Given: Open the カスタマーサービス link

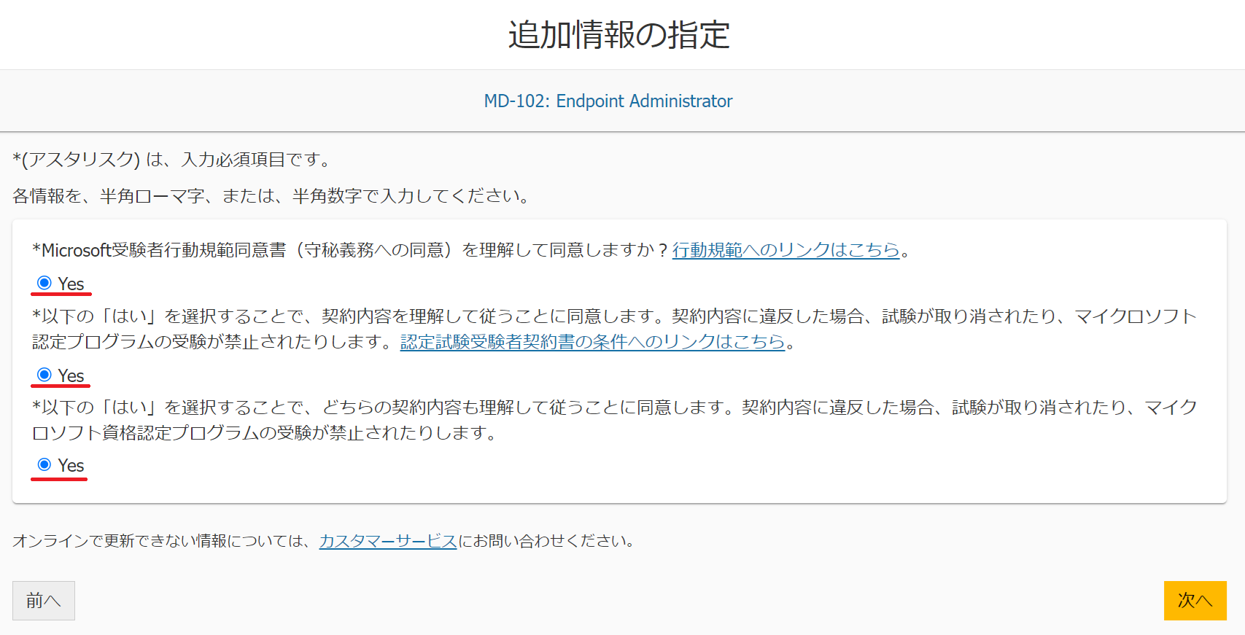Looking at the screenshot, I should (x=388, y=541).
